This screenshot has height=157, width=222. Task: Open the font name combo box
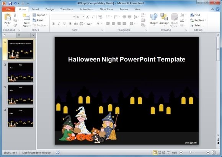tap(63, 17)
